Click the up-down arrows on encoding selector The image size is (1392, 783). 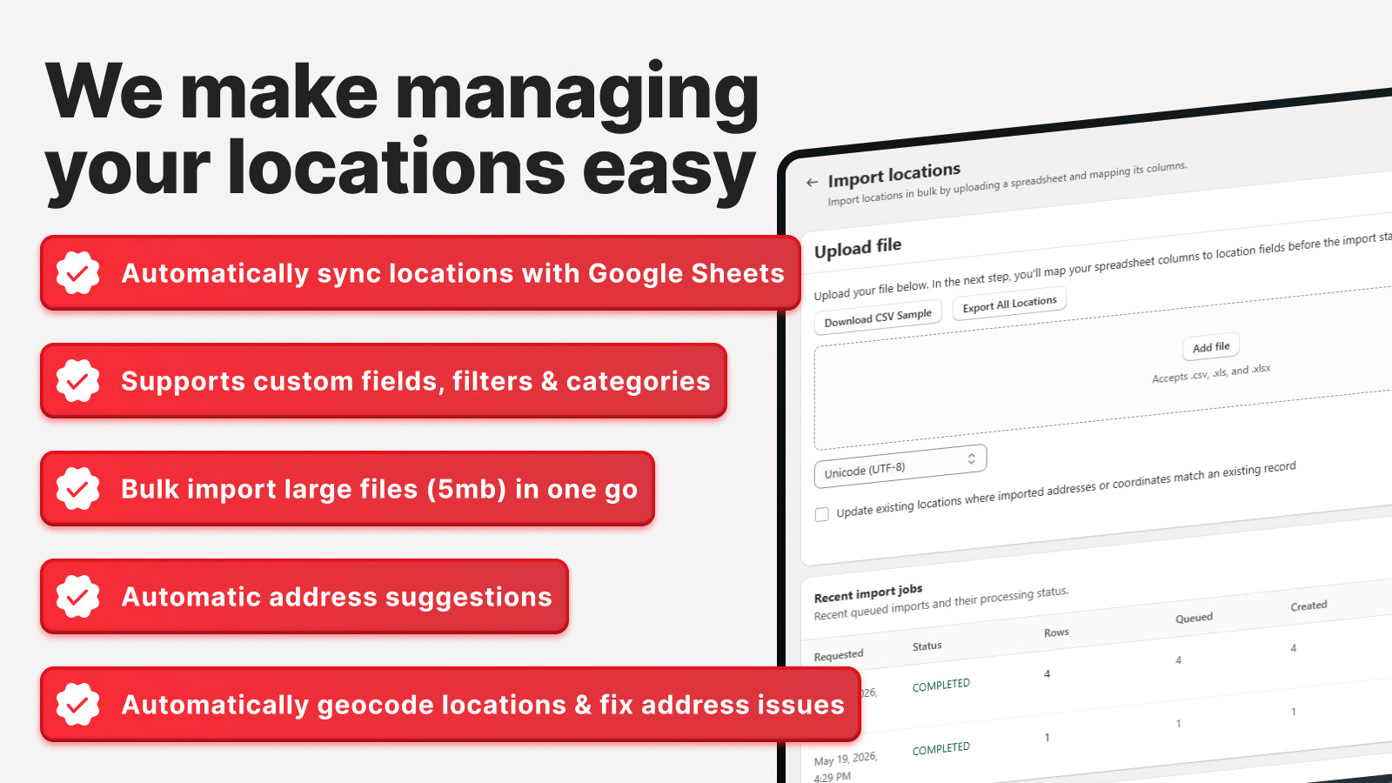(x=972, y=458)
